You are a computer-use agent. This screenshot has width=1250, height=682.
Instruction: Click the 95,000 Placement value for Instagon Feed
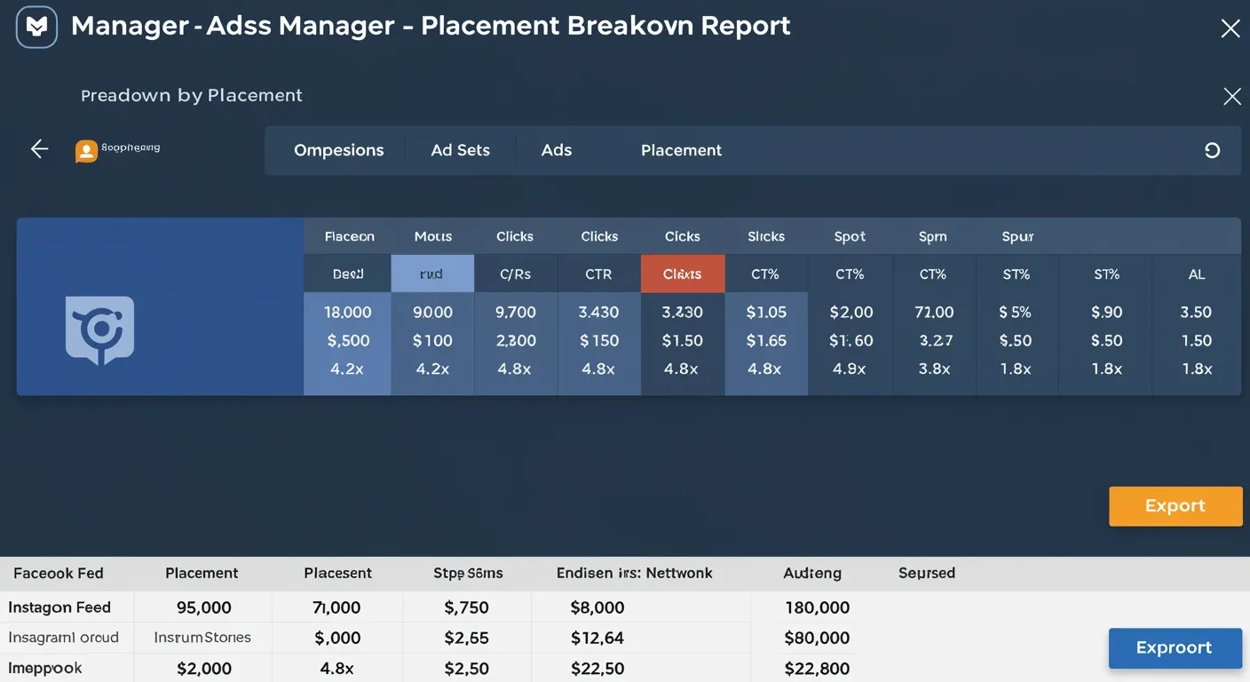tap(202, 607)
